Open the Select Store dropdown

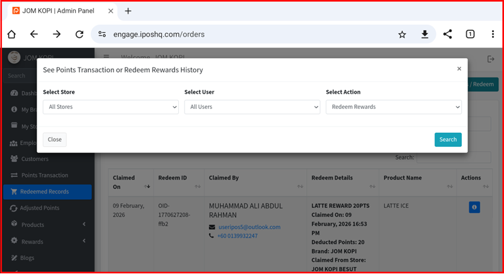click(110, 107)
